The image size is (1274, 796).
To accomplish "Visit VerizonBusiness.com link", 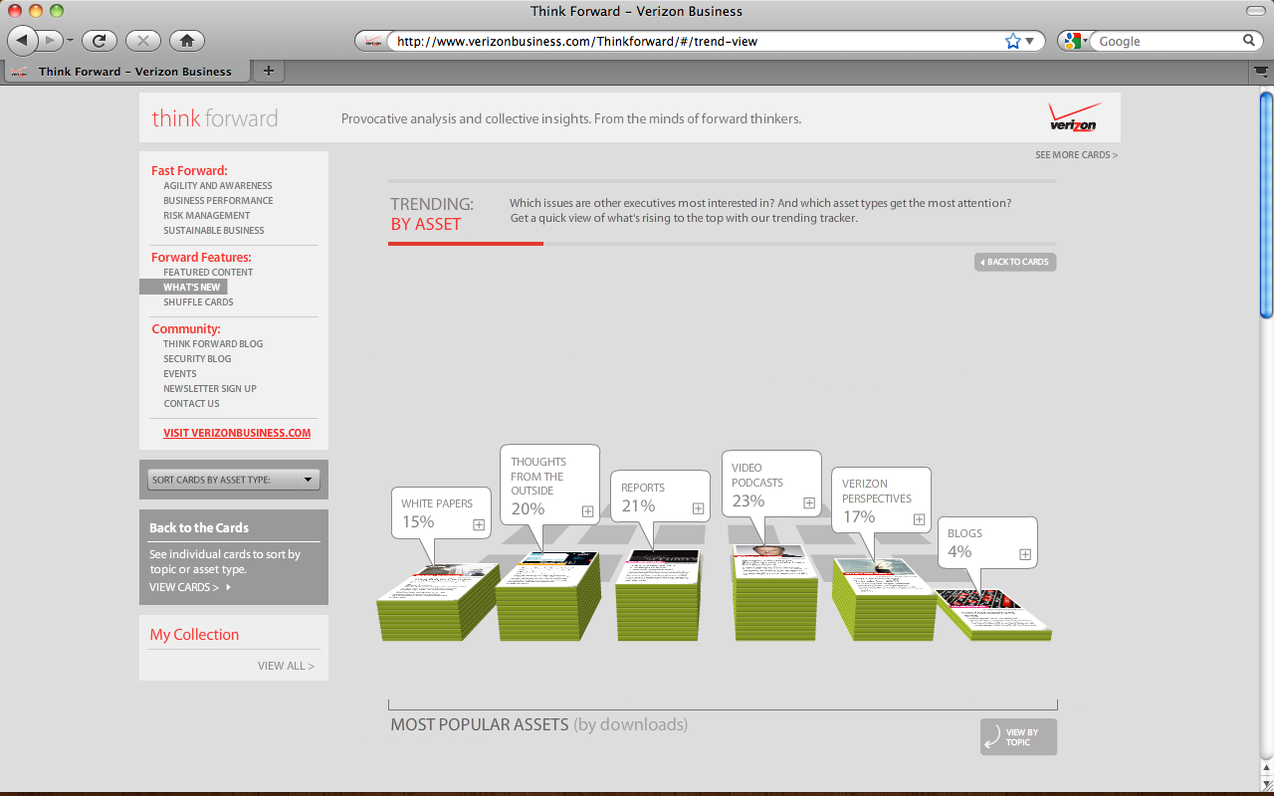I will pyautogui.click(x=237, y=434).
